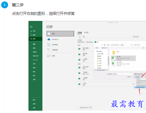Switch to the 文件夹 tab
The image size is (146, 113).
86,33
